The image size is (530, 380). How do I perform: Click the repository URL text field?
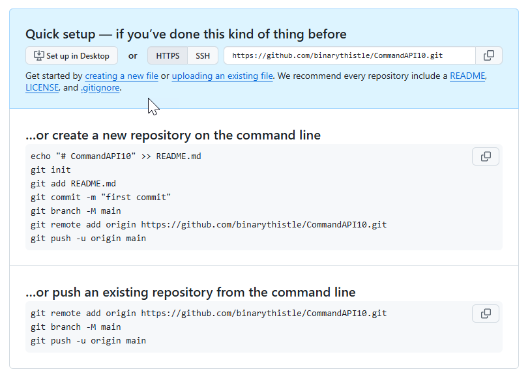click(349, 56)
